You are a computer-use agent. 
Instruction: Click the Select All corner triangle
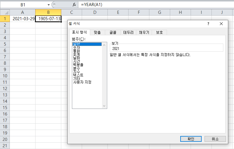(5, 12)
